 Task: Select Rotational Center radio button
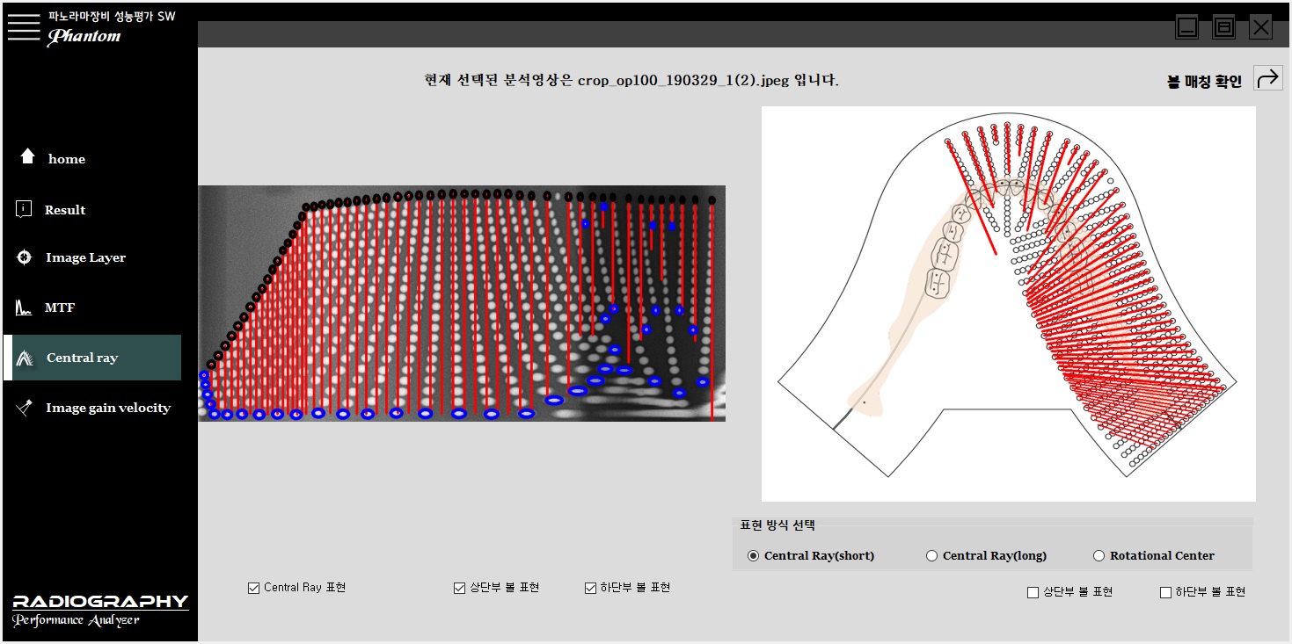pos(1099,555)
